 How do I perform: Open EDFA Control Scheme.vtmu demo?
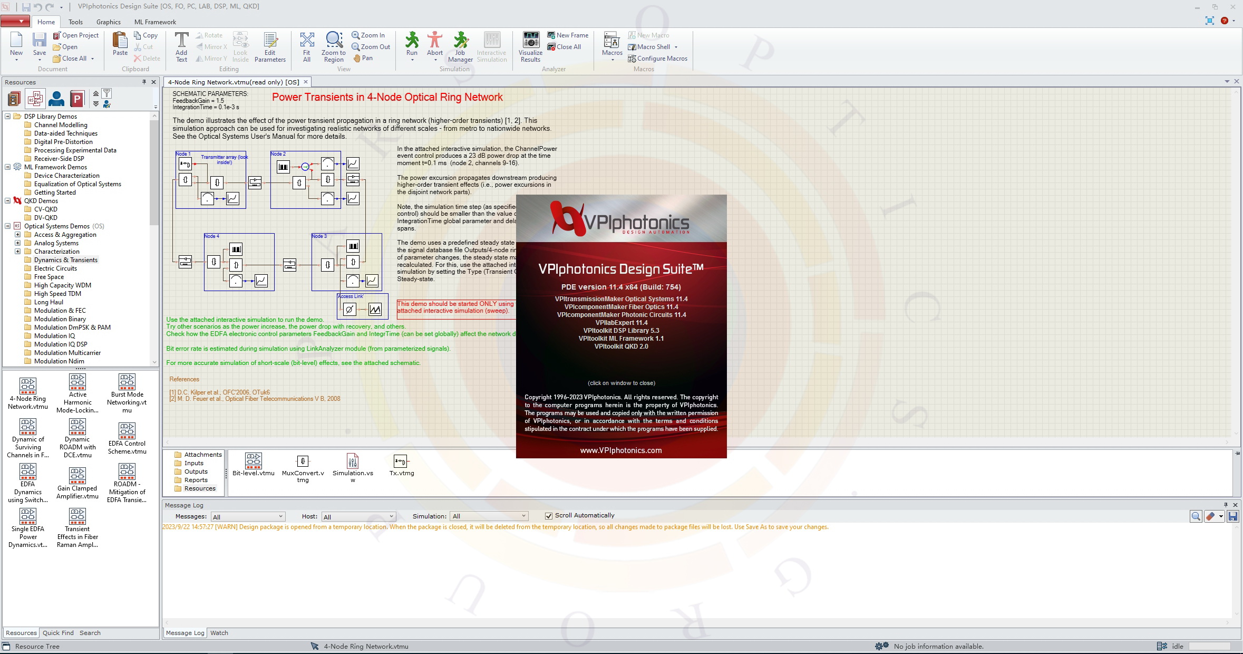(x=127, y=439)
